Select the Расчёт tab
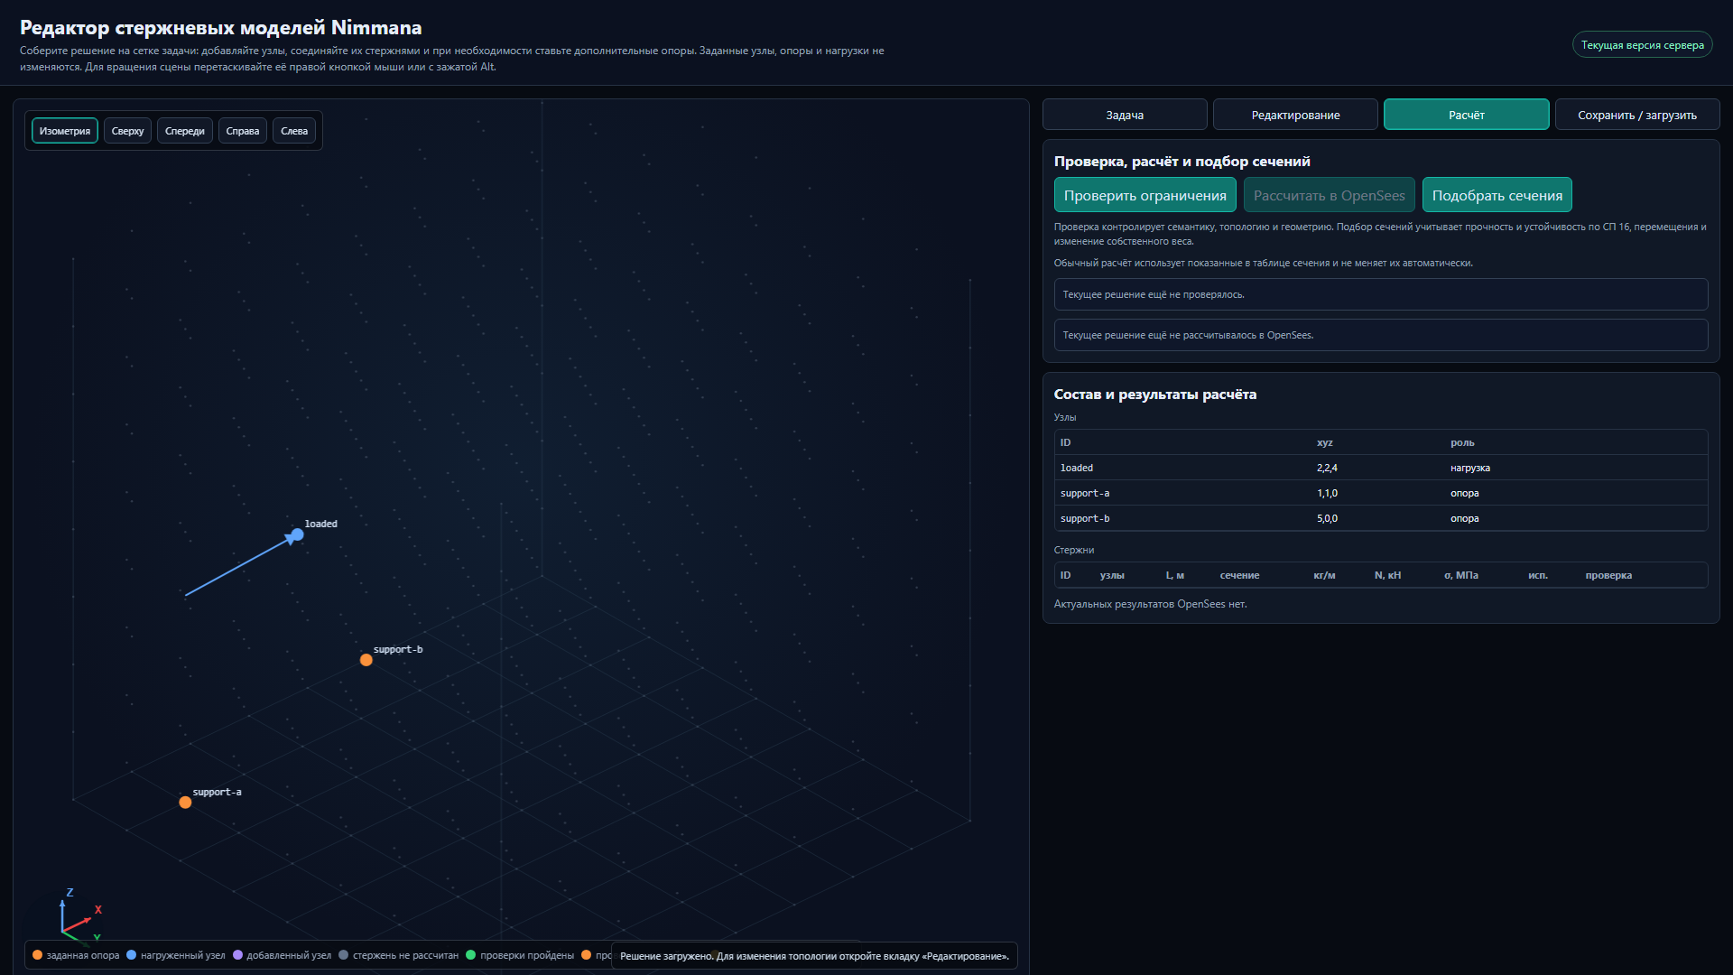Screen dimensions: 1733x975 (x=1467, y=115)
